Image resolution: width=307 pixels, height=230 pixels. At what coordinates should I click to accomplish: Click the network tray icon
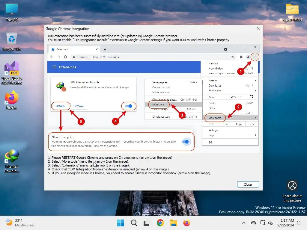click(263, 223)
